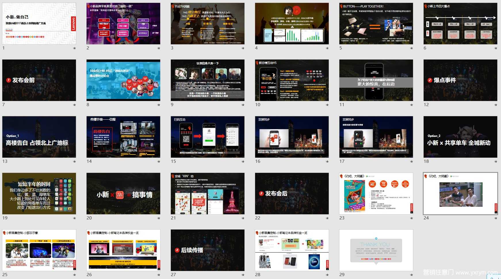This screenshot has height=279, width=501.
Task: Select the '高楼告白 占领北上广地标' slide thumbnail
Action: click(39, 137)
